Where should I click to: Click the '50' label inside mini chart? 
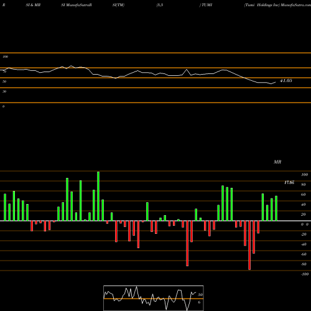[200, 295]
